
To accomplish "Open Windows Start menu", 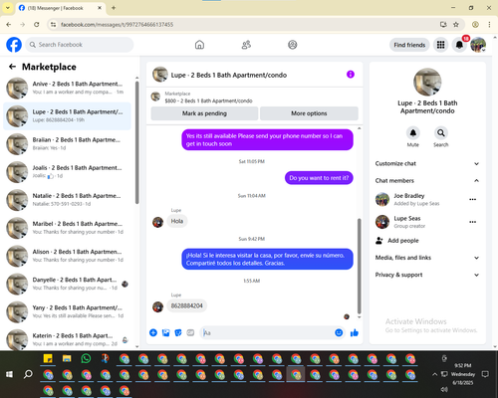I will pos(9,374).
